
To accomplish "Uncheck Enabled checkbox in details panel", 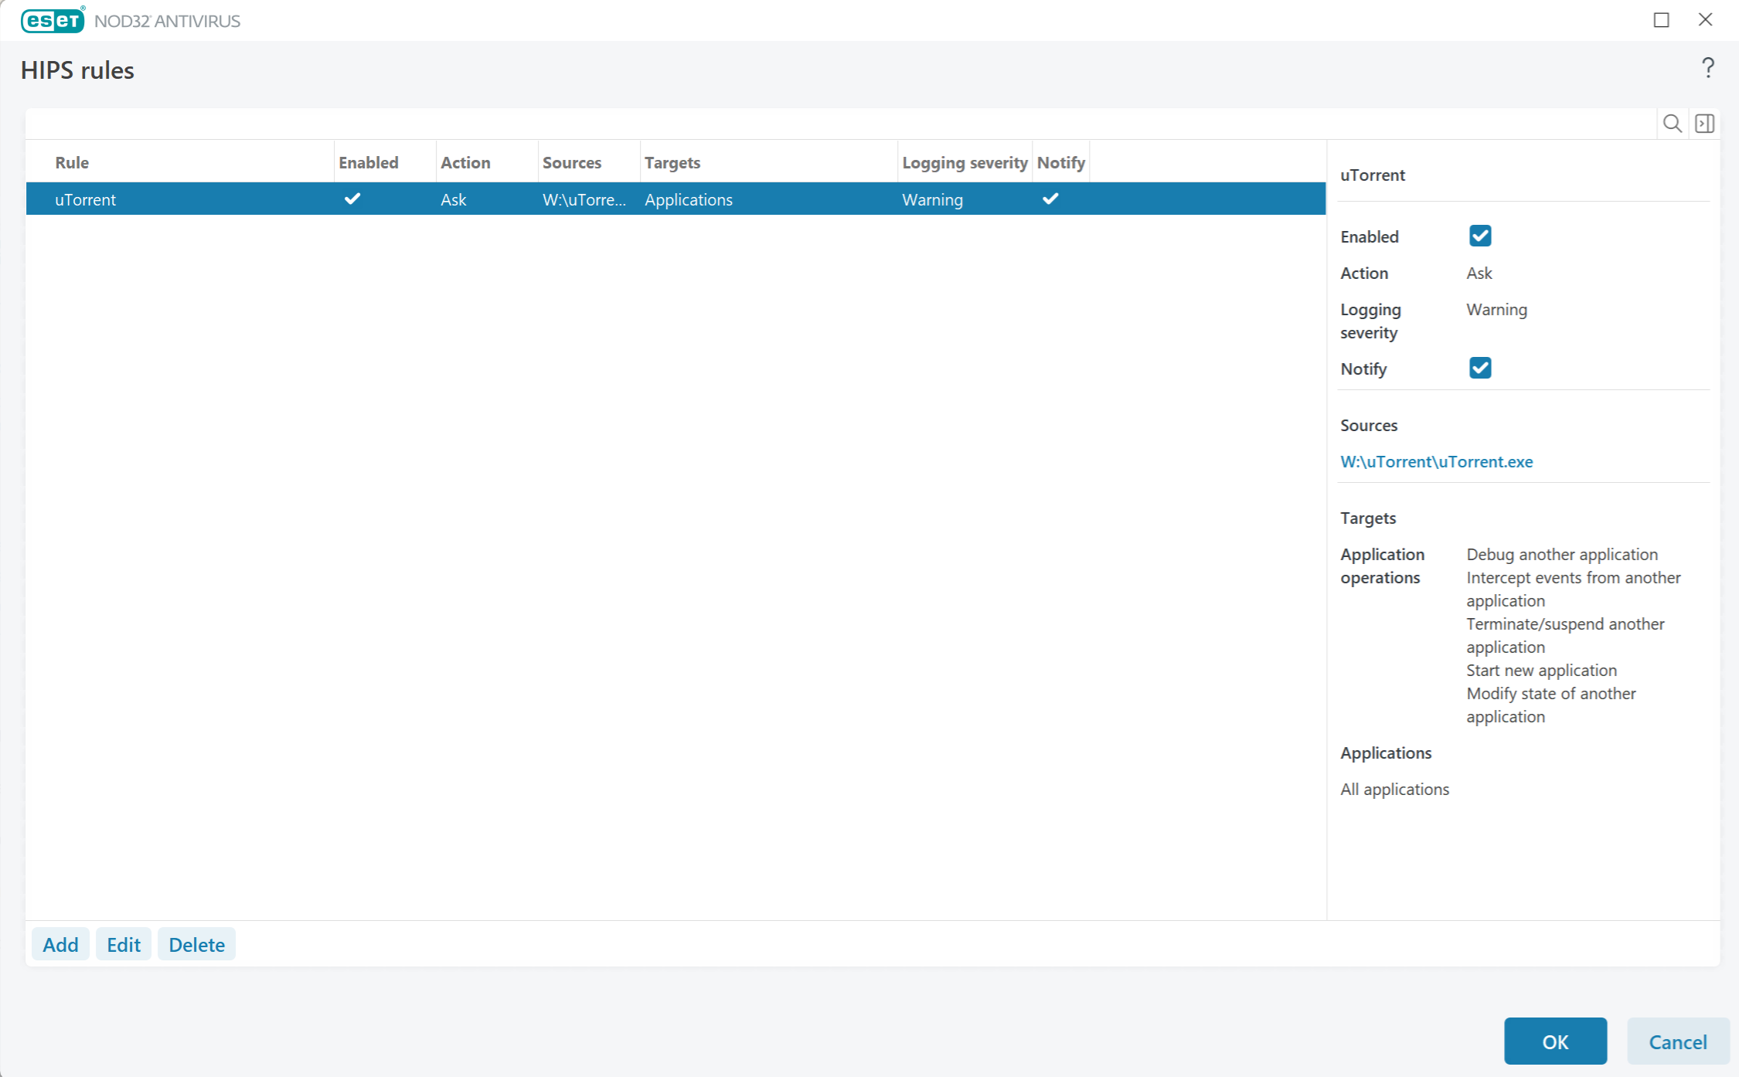I will tap(1479, 236).
